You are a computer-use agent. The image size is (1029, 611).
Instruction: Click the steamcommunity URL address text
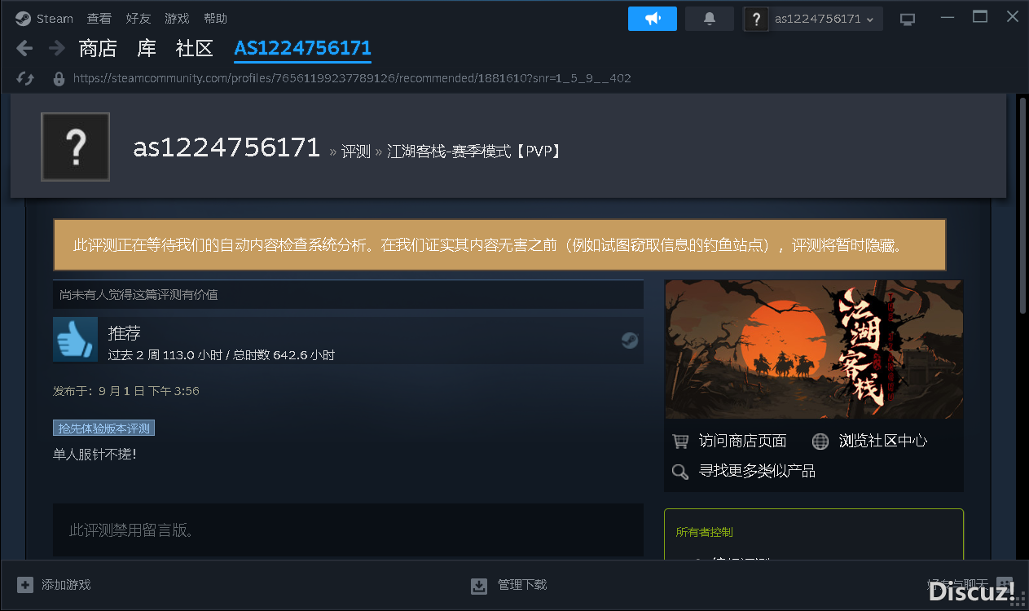352,78
